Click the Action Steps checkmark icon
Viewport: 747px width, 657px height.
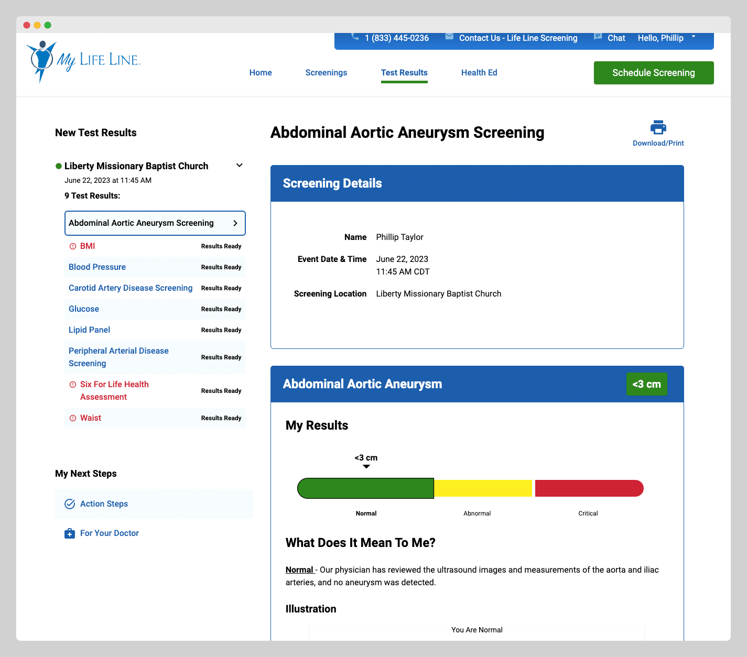pyautogui.click(x=70, y=504)
